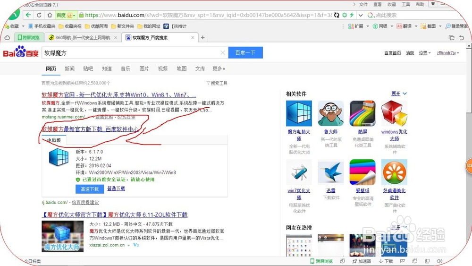Open the 魔方优化大师 result thumbnail
This screenshot has height=266, width=472.
[63, 236]
